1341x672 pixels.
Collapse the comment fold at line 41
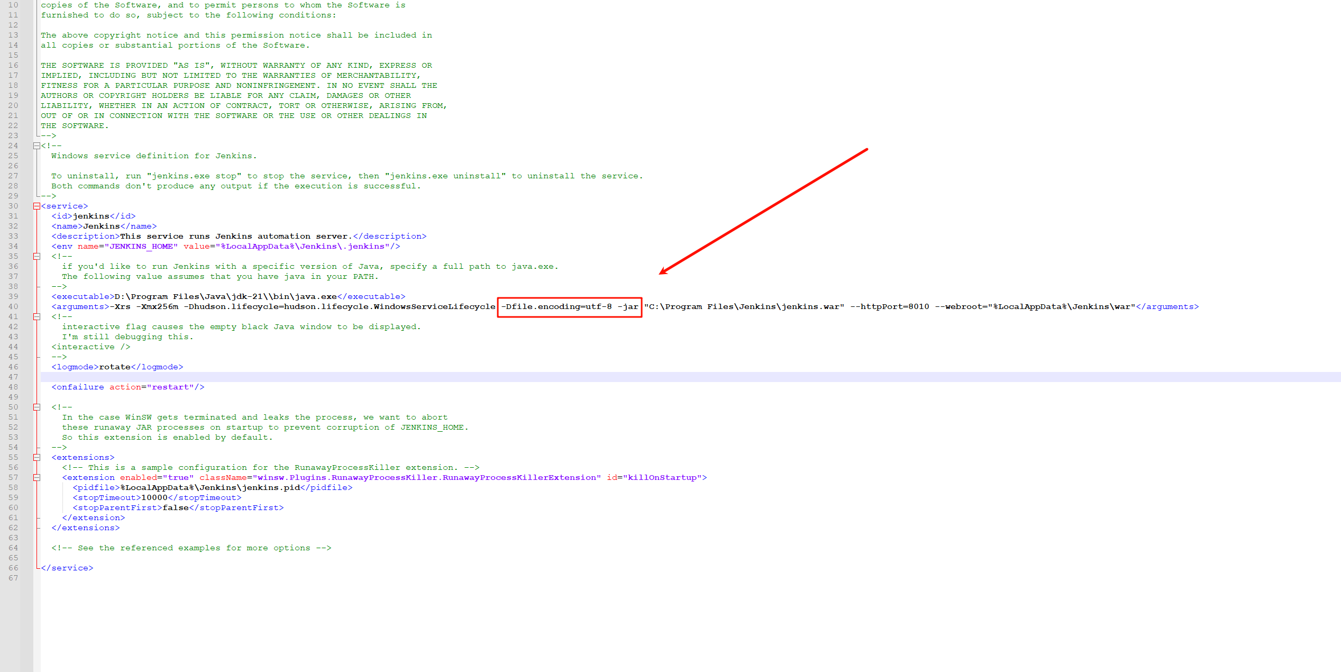(x=37, y=317)
